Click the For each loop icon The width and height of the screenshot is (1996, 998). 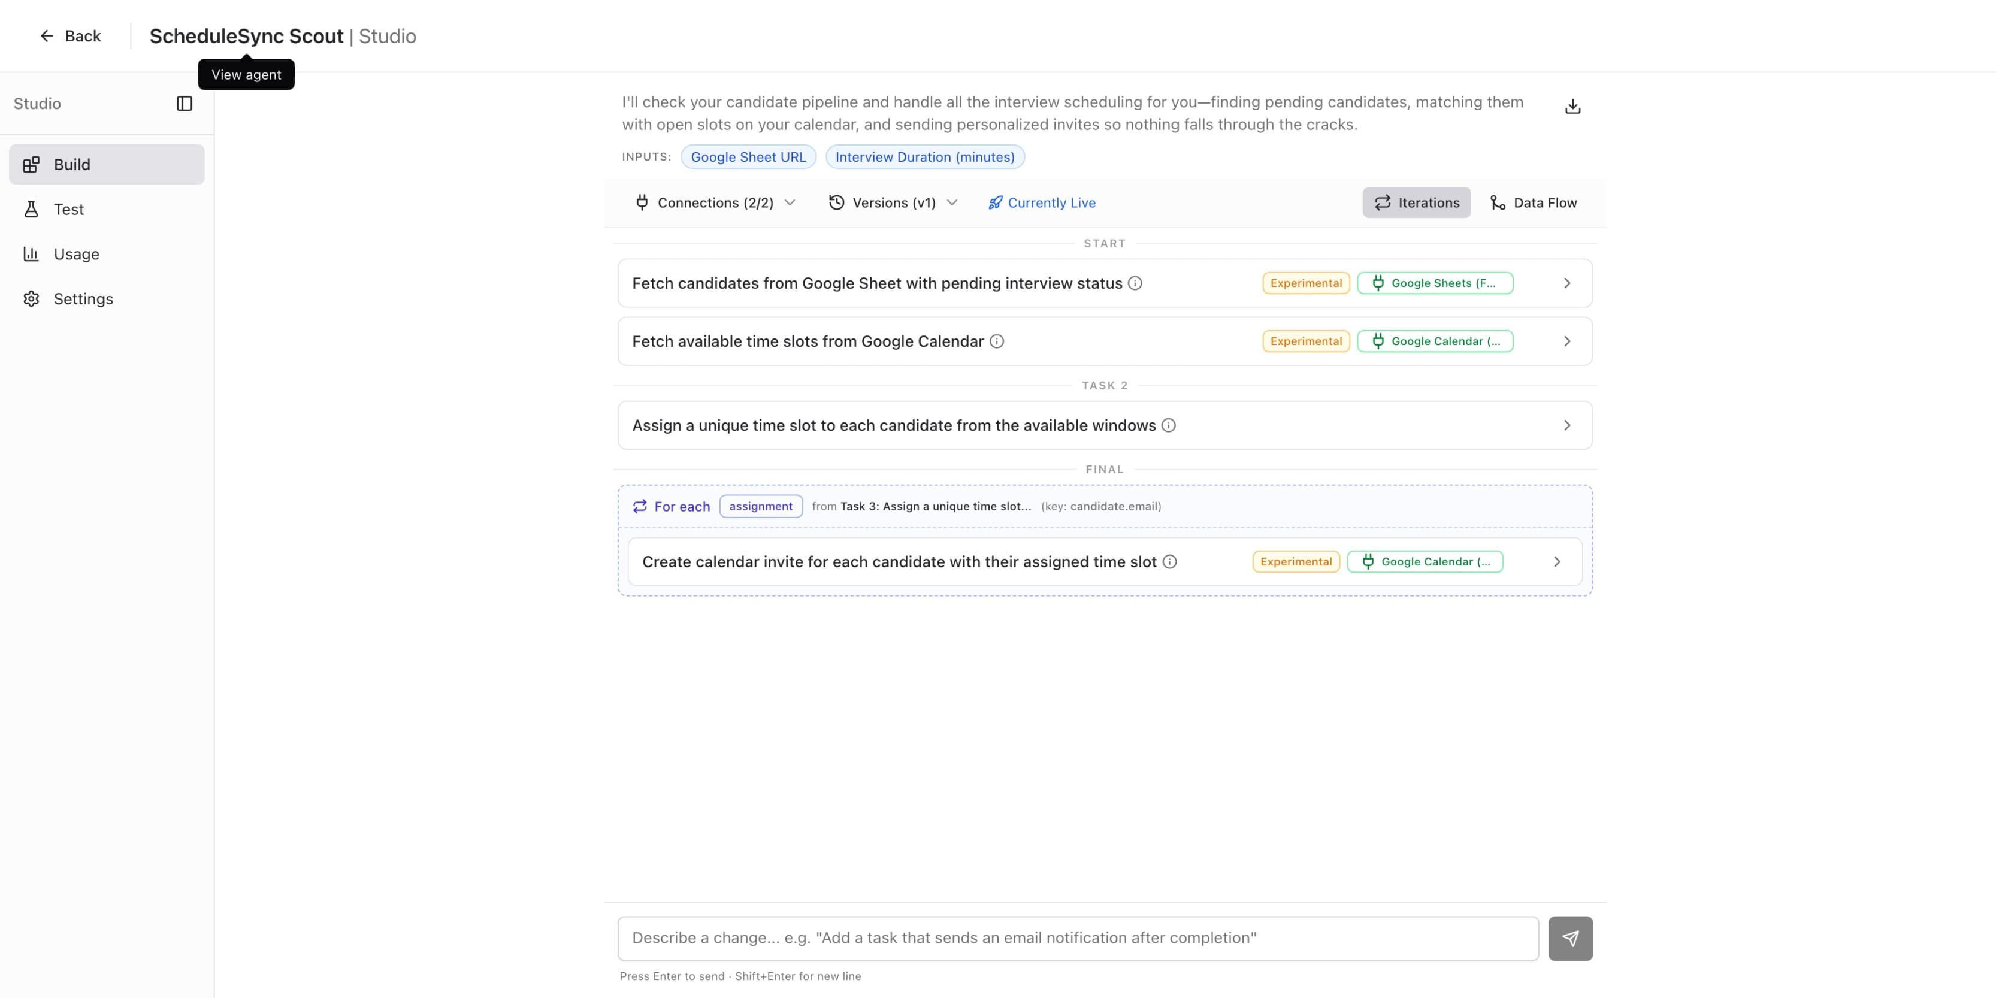coord(640,506)
